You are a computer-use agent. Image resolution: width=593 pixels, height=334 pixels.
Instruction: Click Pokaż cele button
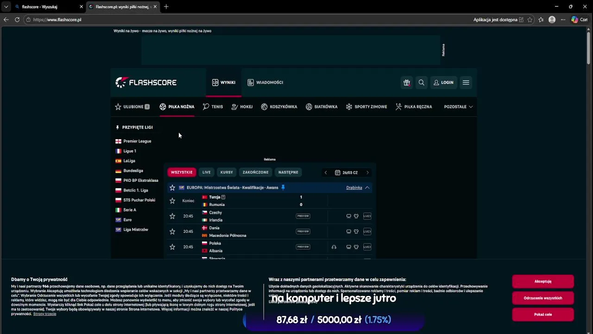click(x=543, y=315)
